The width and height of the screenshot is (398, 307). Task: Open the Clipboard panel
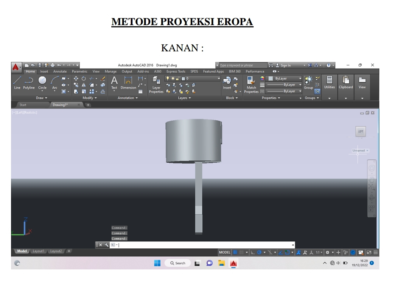point(346,87)
